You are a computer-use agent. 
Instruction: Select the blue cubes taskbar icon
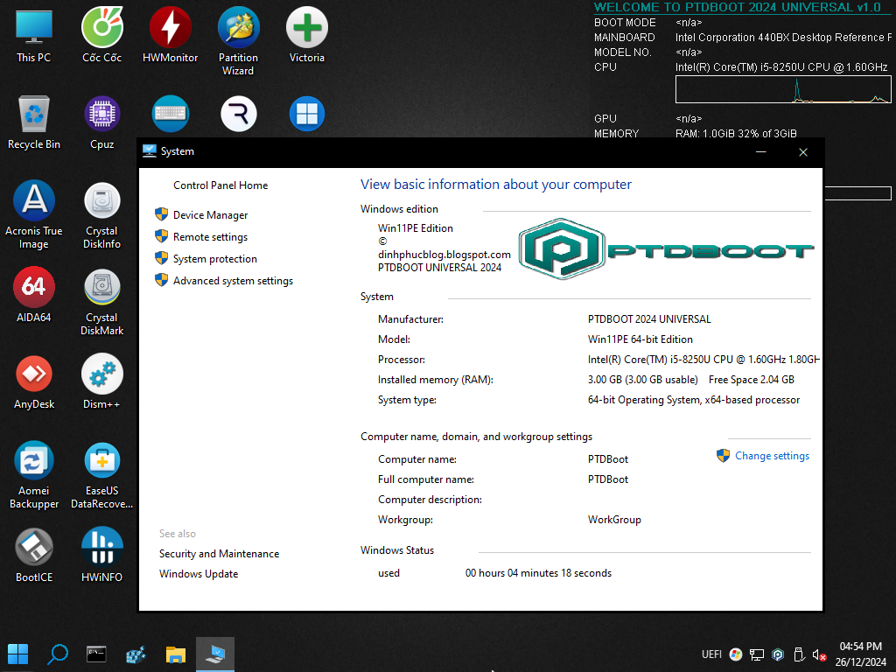[136, 654]
